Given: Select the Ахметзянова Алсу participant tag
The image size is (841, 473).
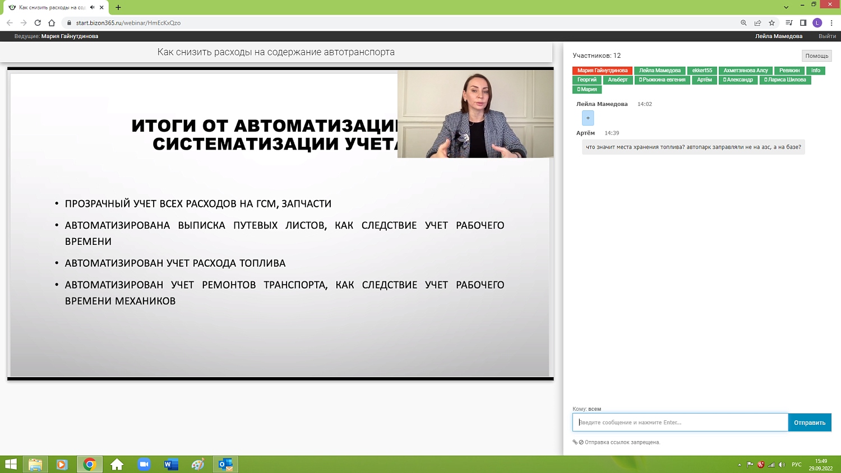Looking at the screenshot, I should tap(746, 71).
